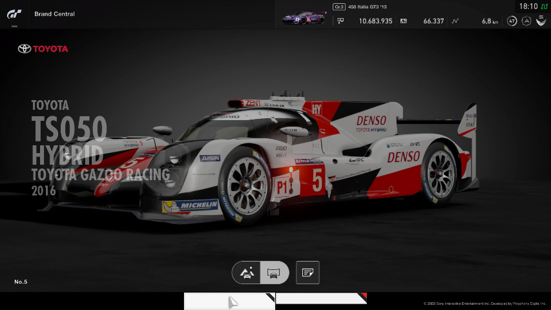Open the driver level 47 badge
Image resolution: width=551 pixels, height=310 pixels.
512,21
